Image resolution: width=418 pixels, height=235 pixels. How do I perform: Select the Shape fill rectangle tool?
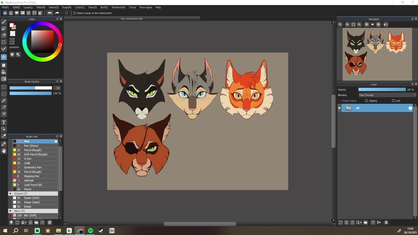[4, 65]
